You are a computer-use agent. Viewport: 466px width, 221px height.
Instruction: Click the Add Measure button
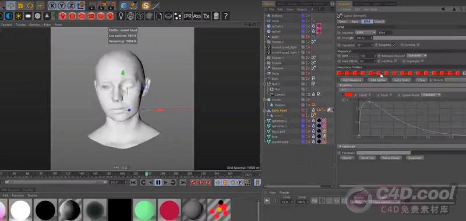[352, 80]
